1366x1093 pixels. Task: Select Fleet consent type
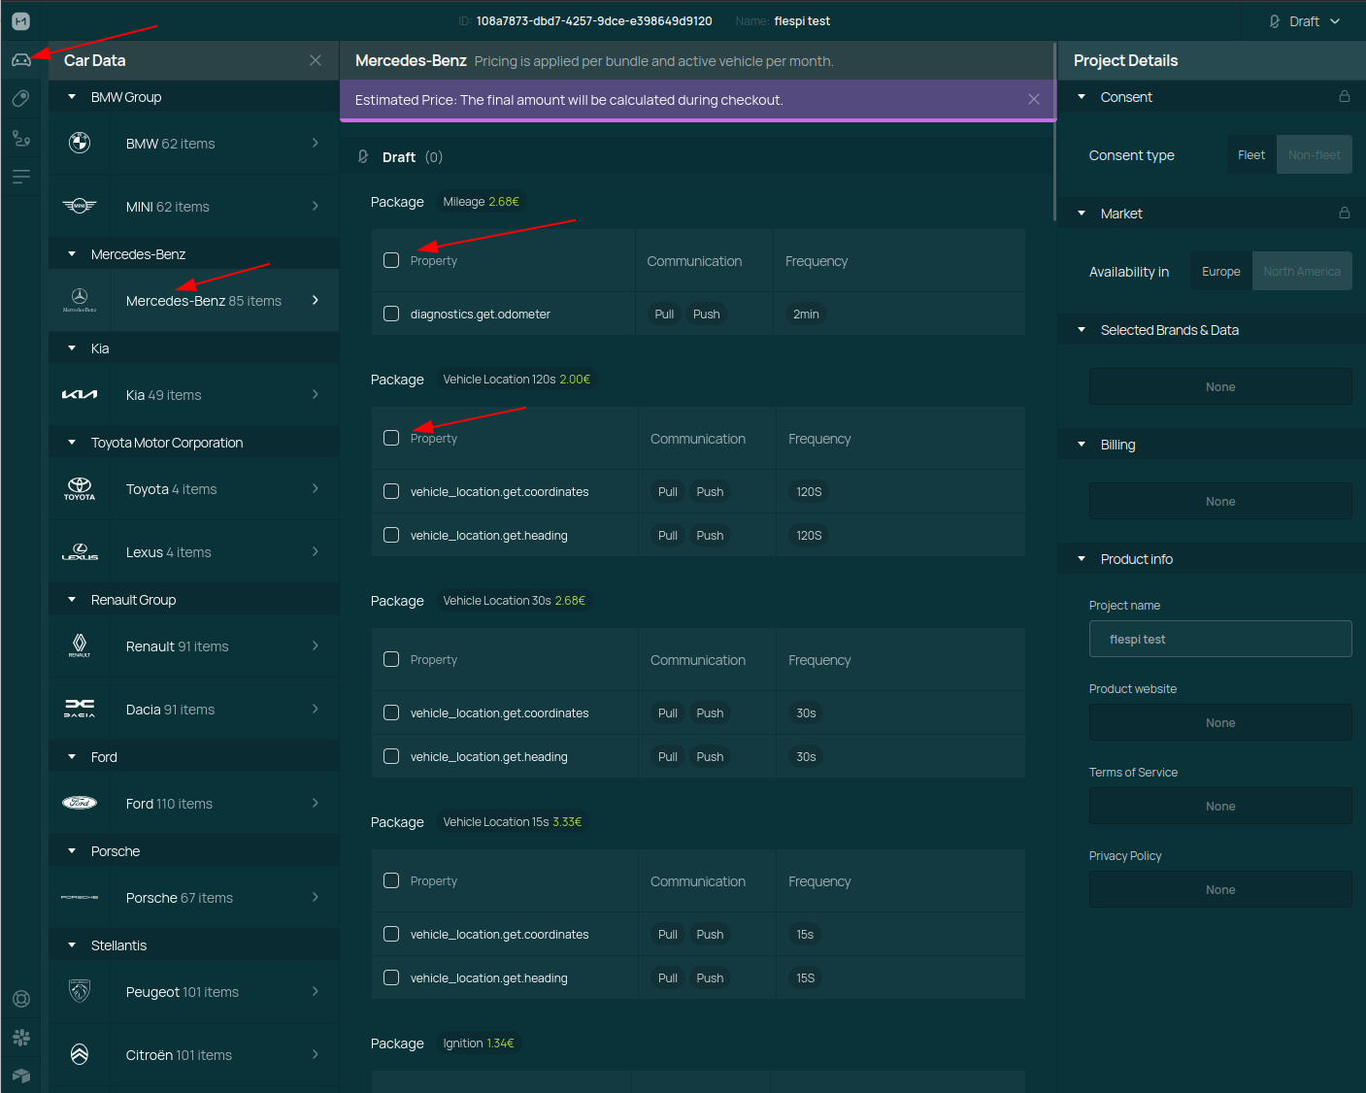[x=1251, y=154]
